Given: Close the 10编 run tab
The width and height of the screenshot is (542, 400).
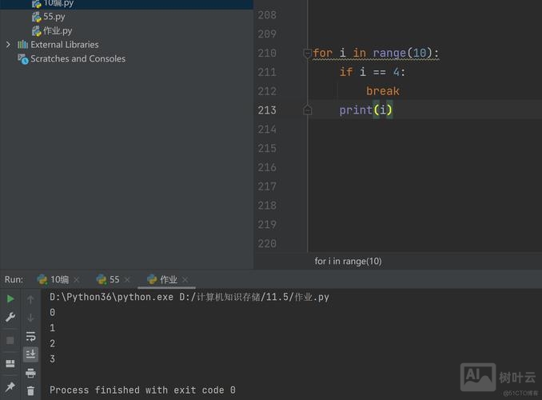Looking at the screenshot, I should [x=77, y=280].
